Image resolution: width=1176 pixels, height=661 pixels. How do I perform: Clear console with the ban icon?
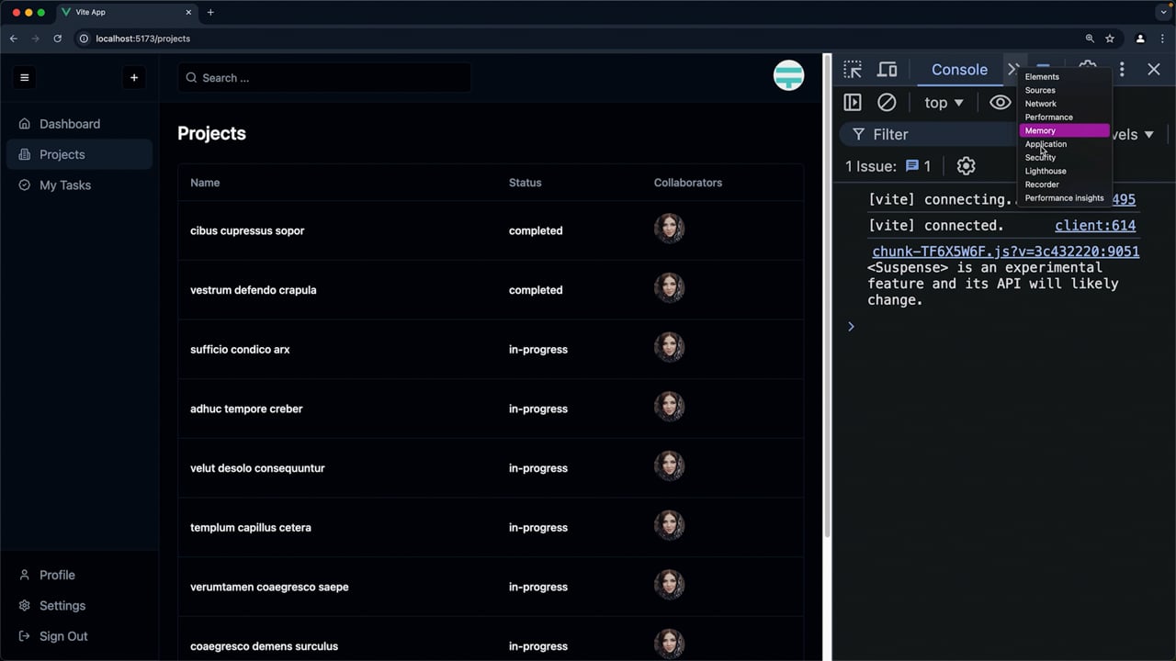[887, 103]
